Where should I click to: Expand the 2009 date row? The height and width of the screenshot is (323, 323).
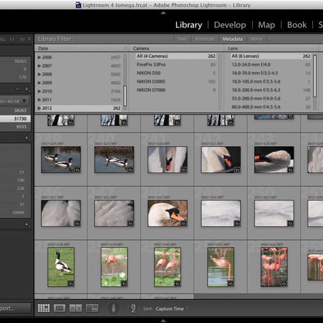pos(40,83)
